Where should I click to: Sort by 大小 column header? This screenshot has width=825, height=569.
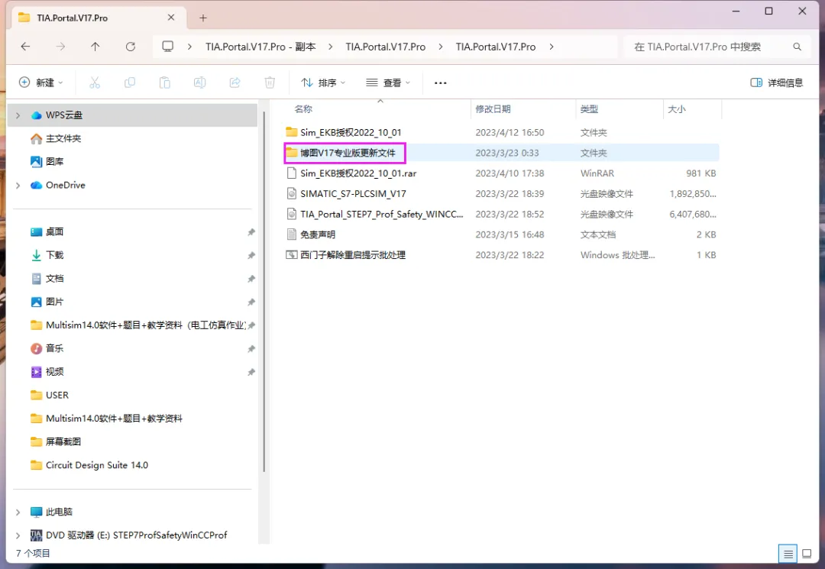click(677, 109)
